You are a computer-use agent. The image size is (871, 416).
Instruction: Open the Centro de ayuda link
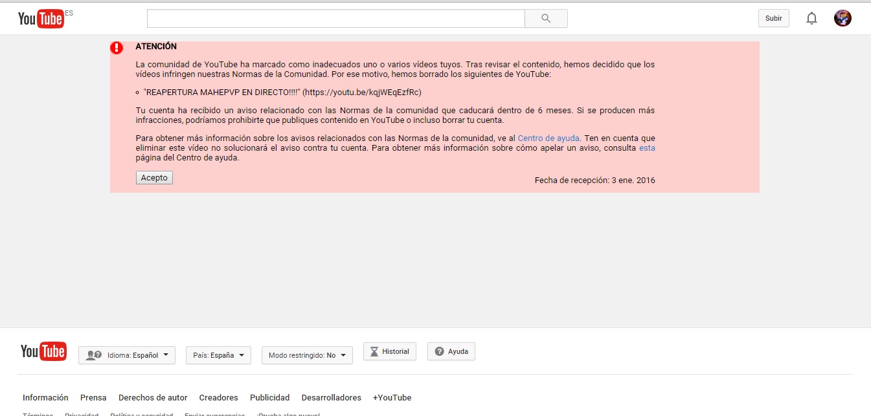[x=549, y=138]
